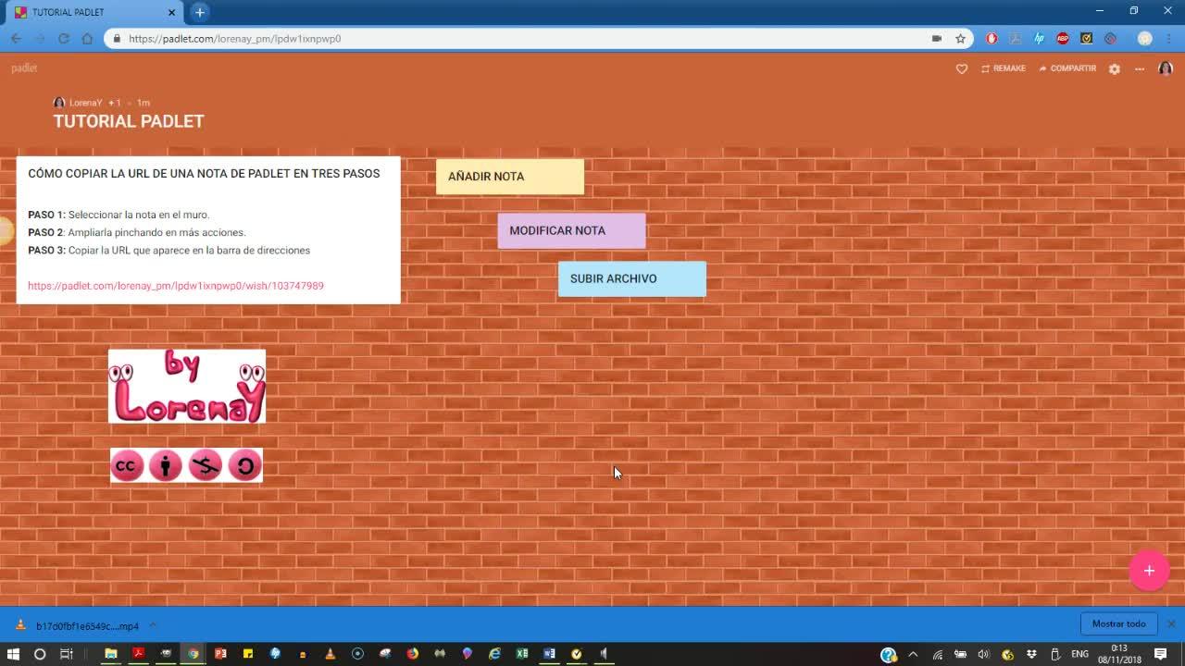Click the browser home icon
Screen dimensions: 1185x666
coord(87,39)
